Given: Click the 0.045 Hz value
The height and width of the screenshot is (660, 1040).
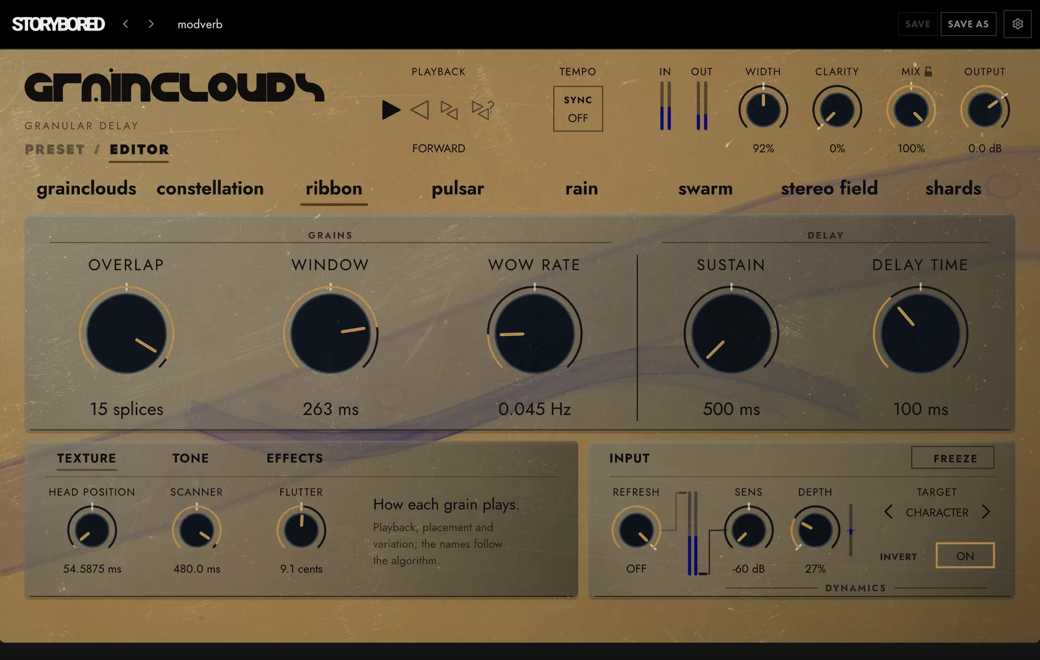Looking at the screenshot, I should click(535, 409).
